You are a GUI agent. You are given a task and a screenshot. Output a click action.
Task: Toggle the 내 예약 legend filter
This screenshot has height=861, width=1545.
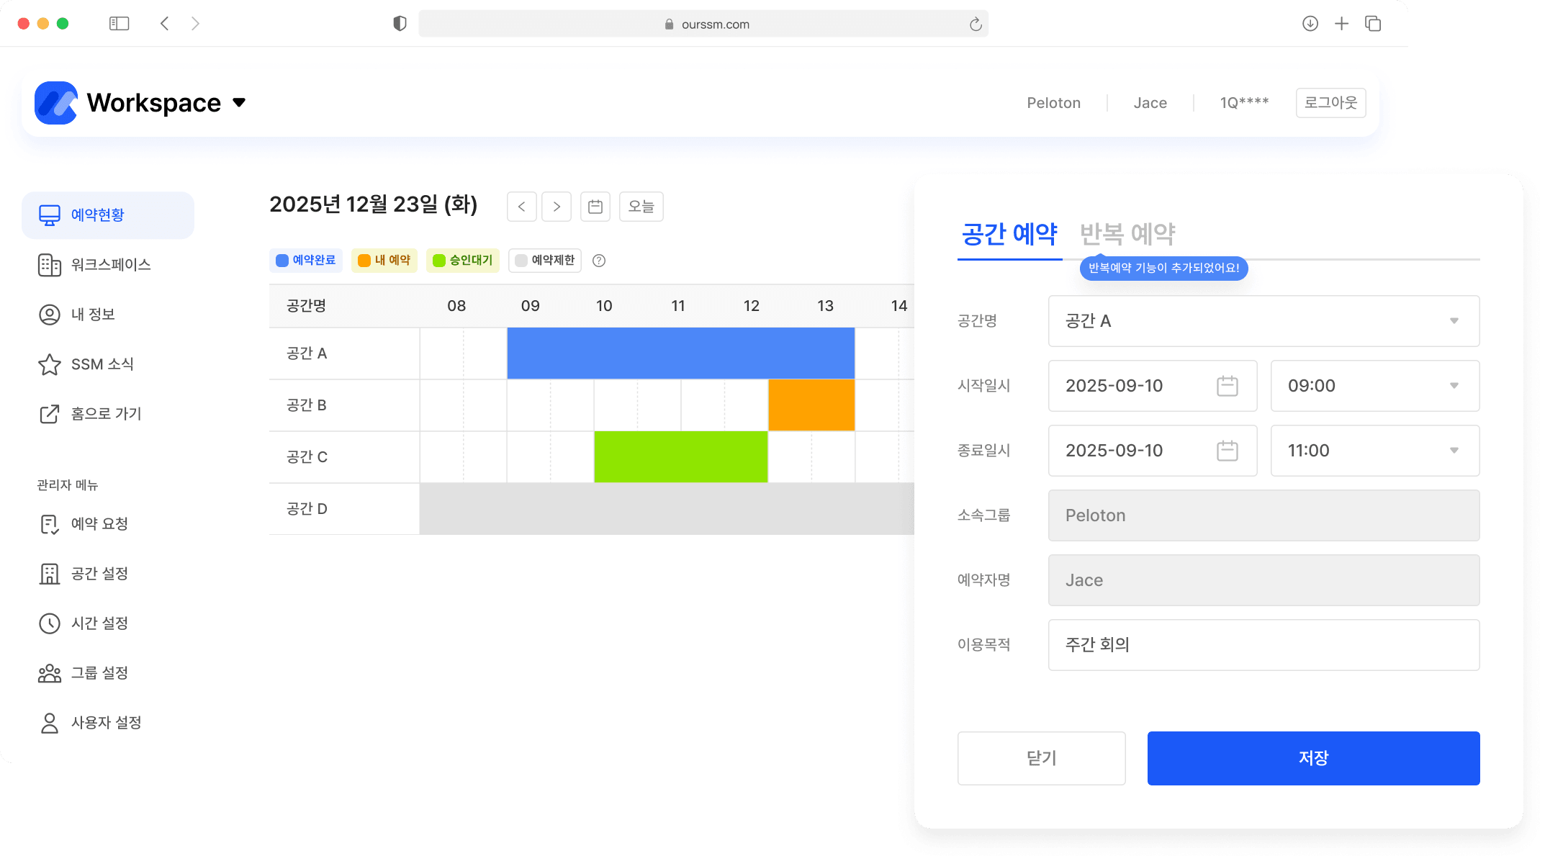tap(384, 261)
